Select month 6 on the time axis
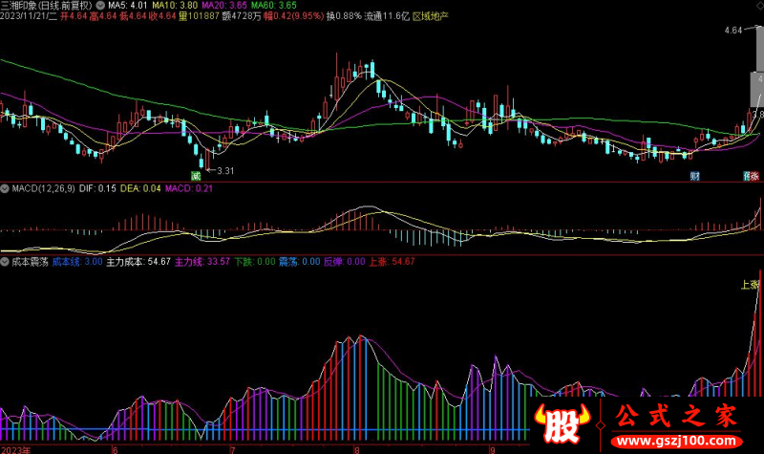The width and height of the screenshot is (764, 454). click(115, 449)
